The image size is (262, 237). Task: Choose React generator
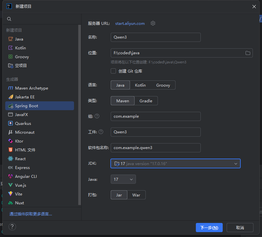pos(40,159)
